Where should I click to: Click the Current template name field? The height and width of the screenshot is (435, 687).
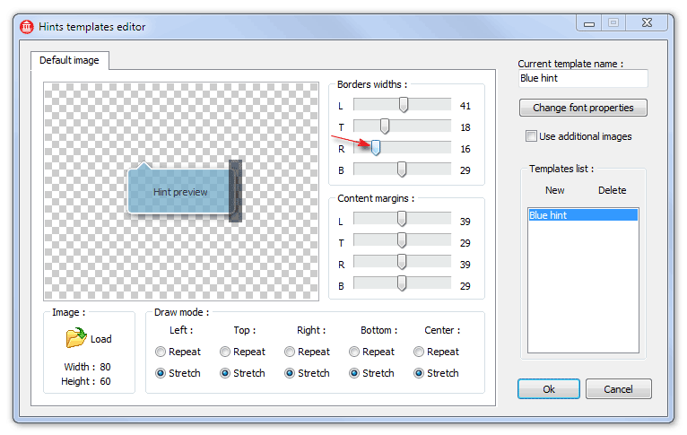pos(583,78)
